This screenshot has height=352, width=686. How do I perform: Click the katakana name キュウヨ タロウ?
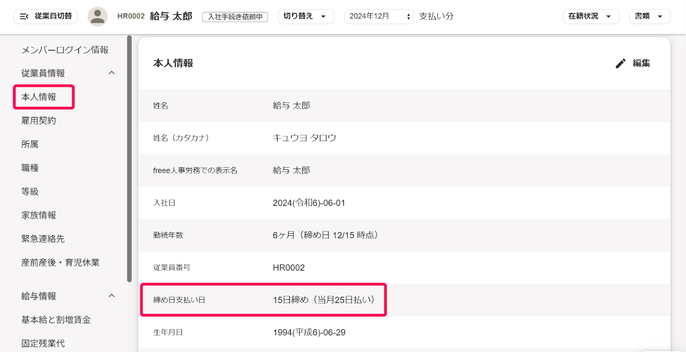[x=304, y=138]
